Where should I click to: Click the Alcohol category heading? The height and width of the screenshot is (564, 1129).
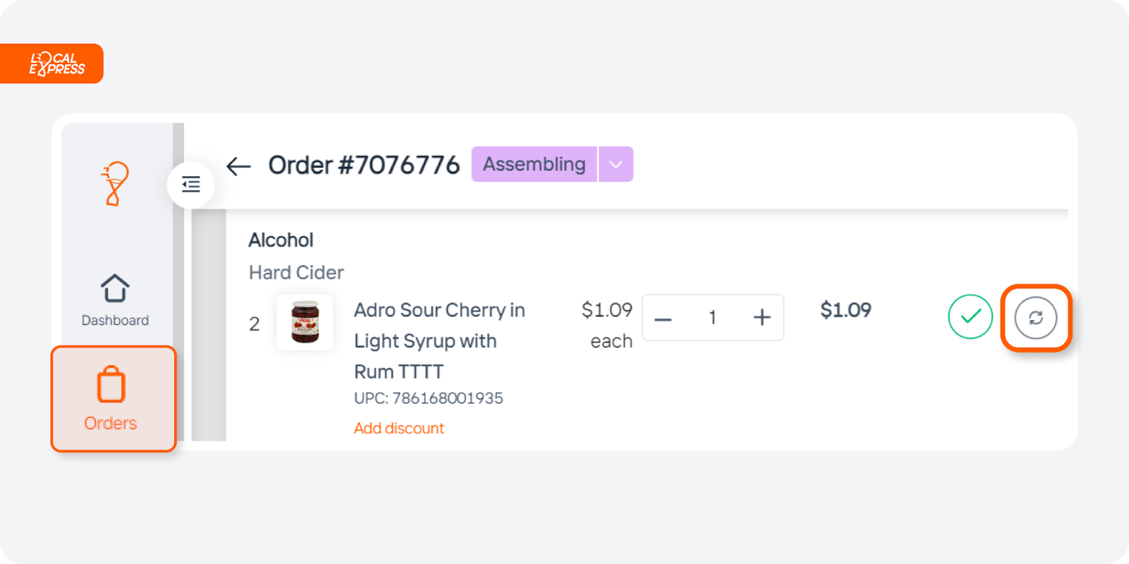click(281, 240)
